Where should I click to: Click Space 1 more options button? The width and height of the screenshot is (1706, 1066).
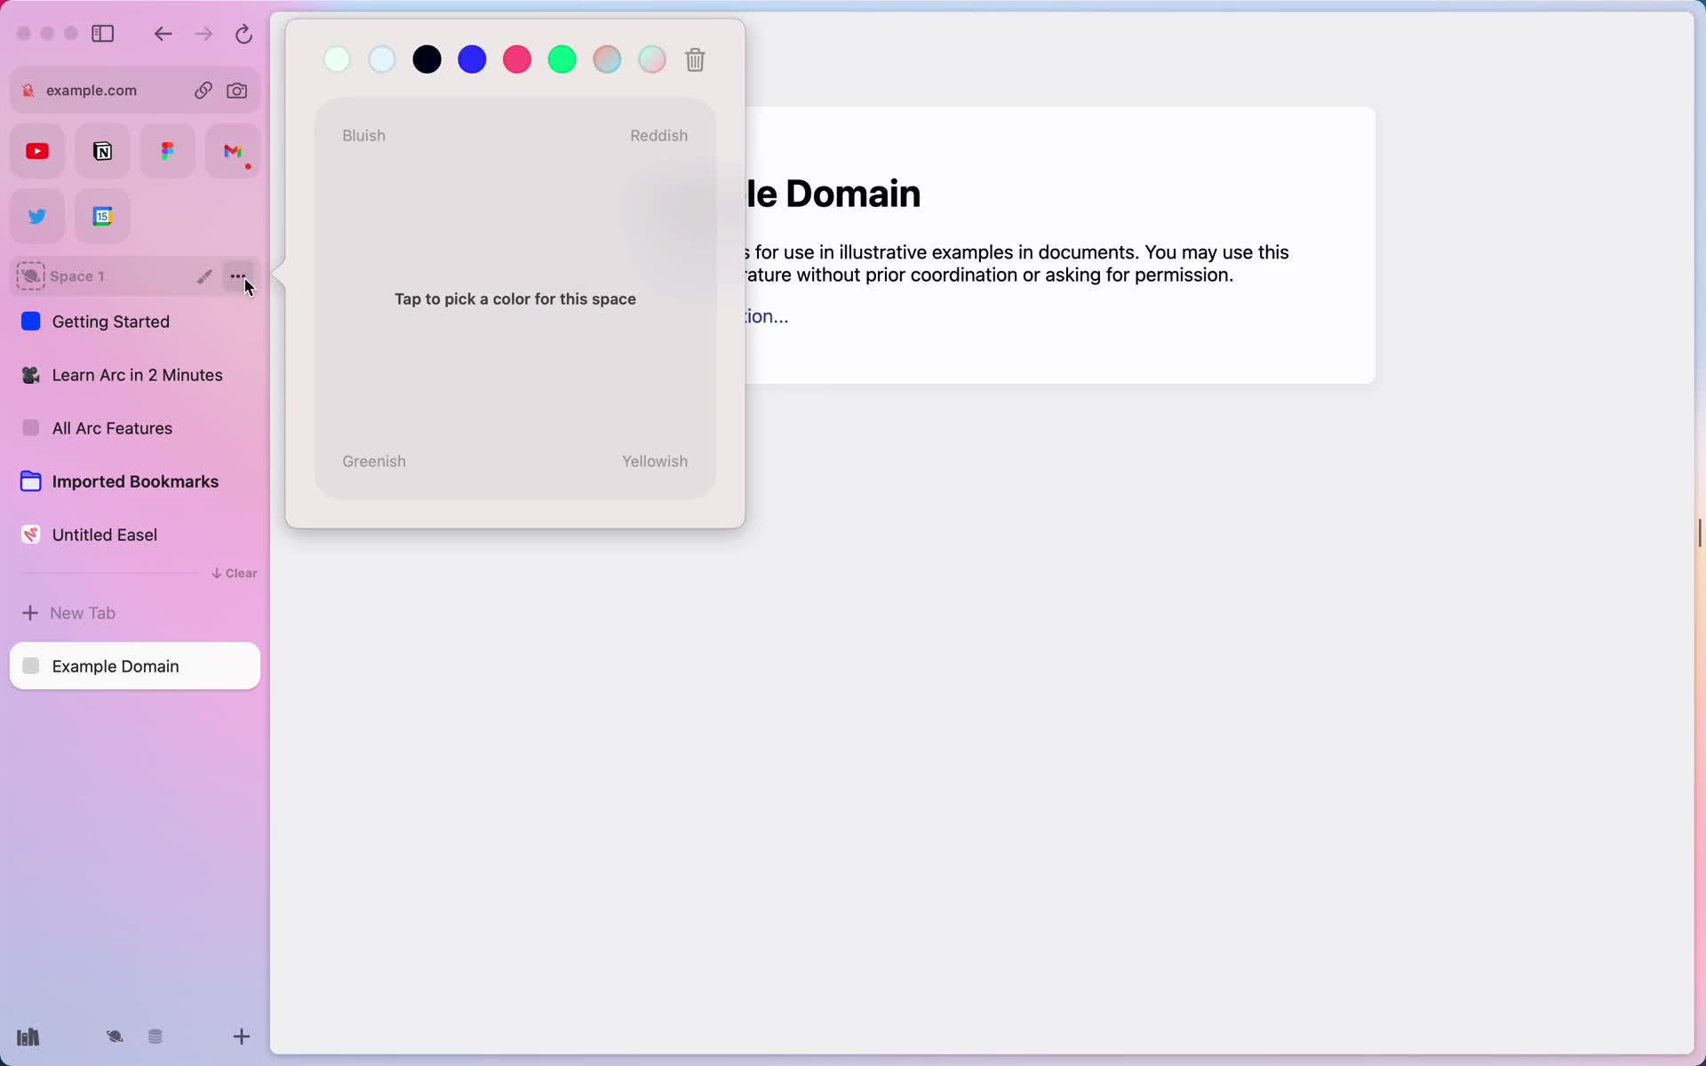tap(240, 275)
